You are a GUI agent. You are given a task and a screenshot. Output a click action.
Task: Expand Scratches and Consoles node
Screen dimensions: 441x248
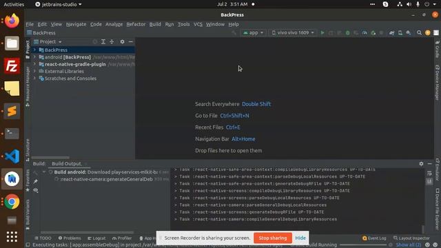[34, 79]
